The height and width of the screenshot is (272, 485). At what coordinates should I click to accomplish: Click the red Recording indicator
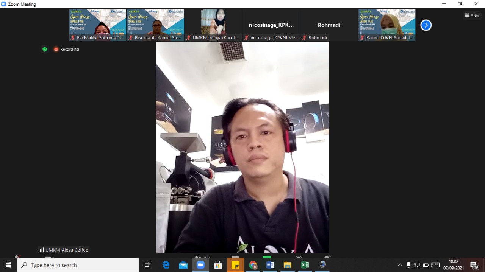(x=66, y=49)
